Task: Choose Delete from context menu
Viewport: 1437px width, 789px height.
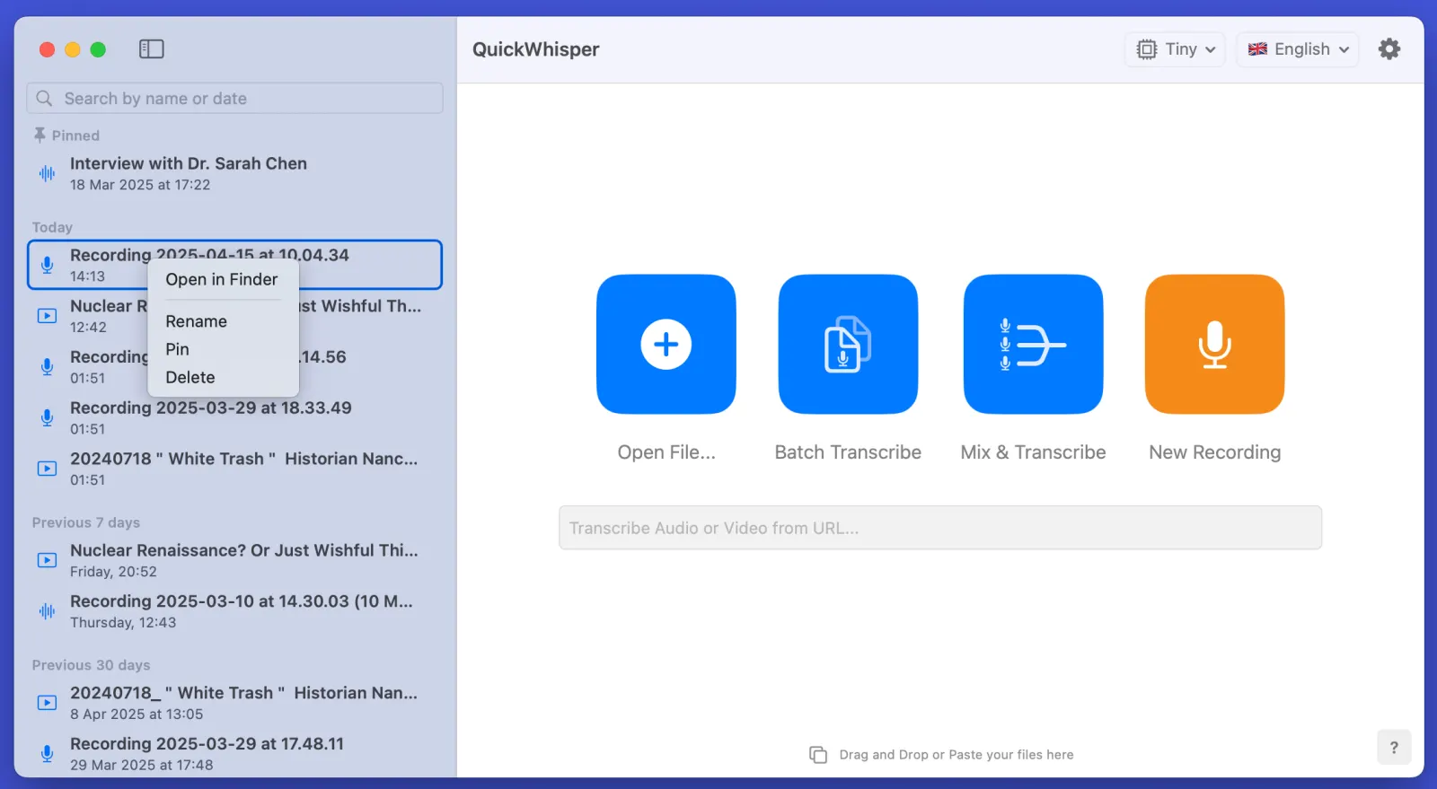Action: coord(190,377)
